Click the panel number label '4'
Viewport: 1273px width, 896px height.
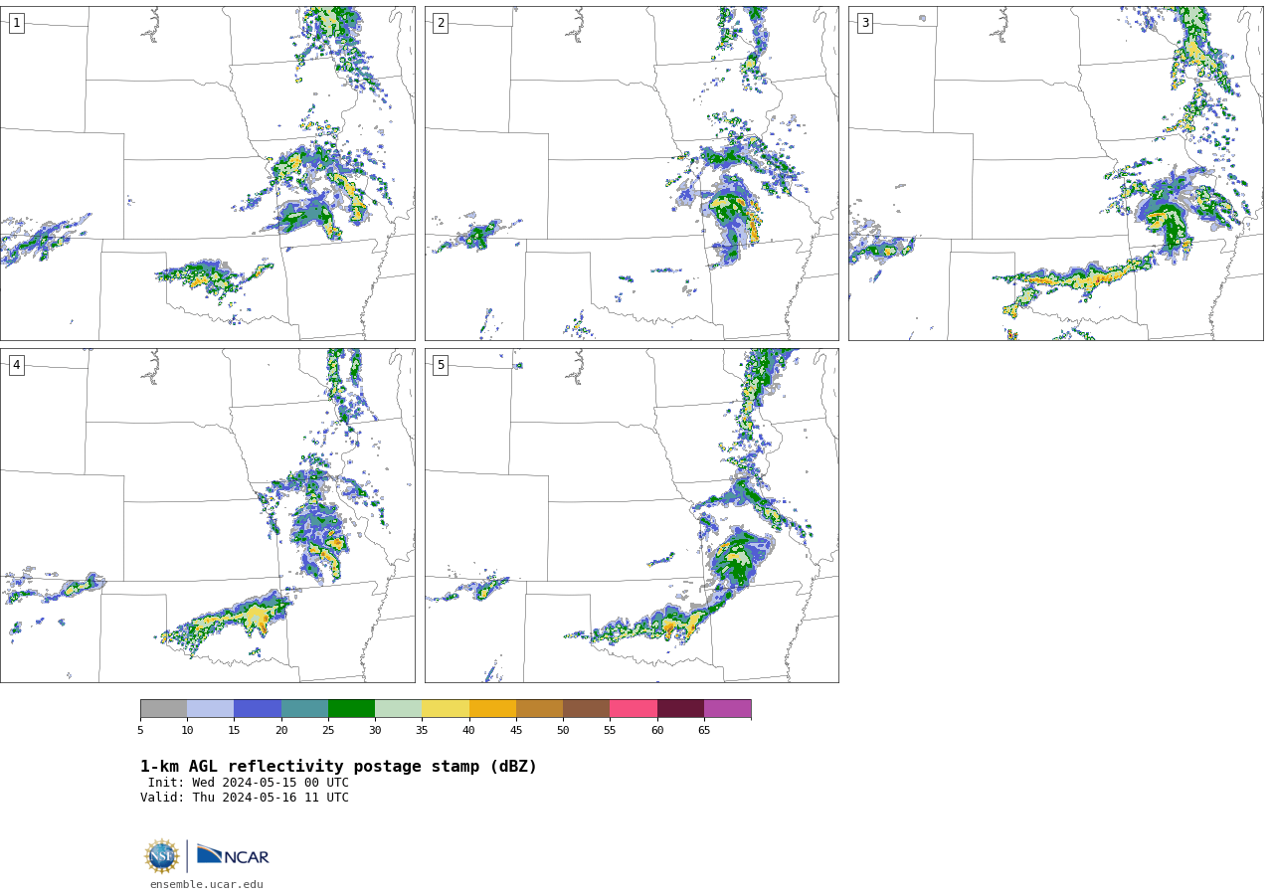16,365
